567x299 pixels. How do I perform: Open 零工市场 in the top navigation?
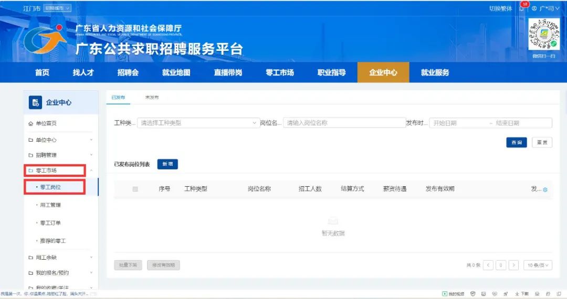(279, 73)
